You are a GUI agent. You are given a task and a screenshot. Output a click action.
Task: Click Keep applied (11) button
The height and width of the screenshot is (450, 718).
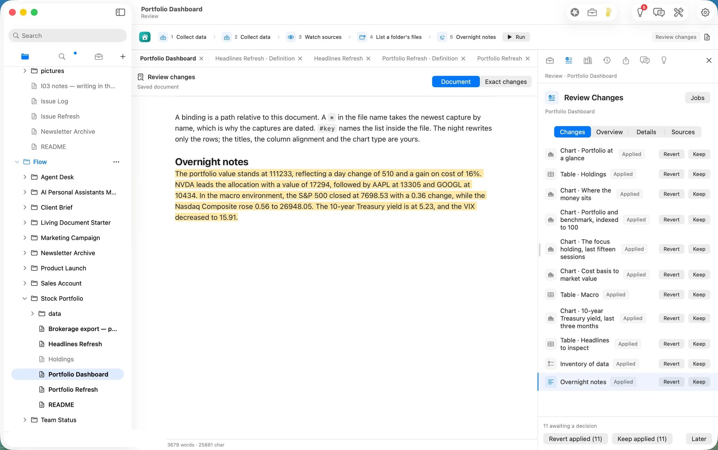coord(642,439)
